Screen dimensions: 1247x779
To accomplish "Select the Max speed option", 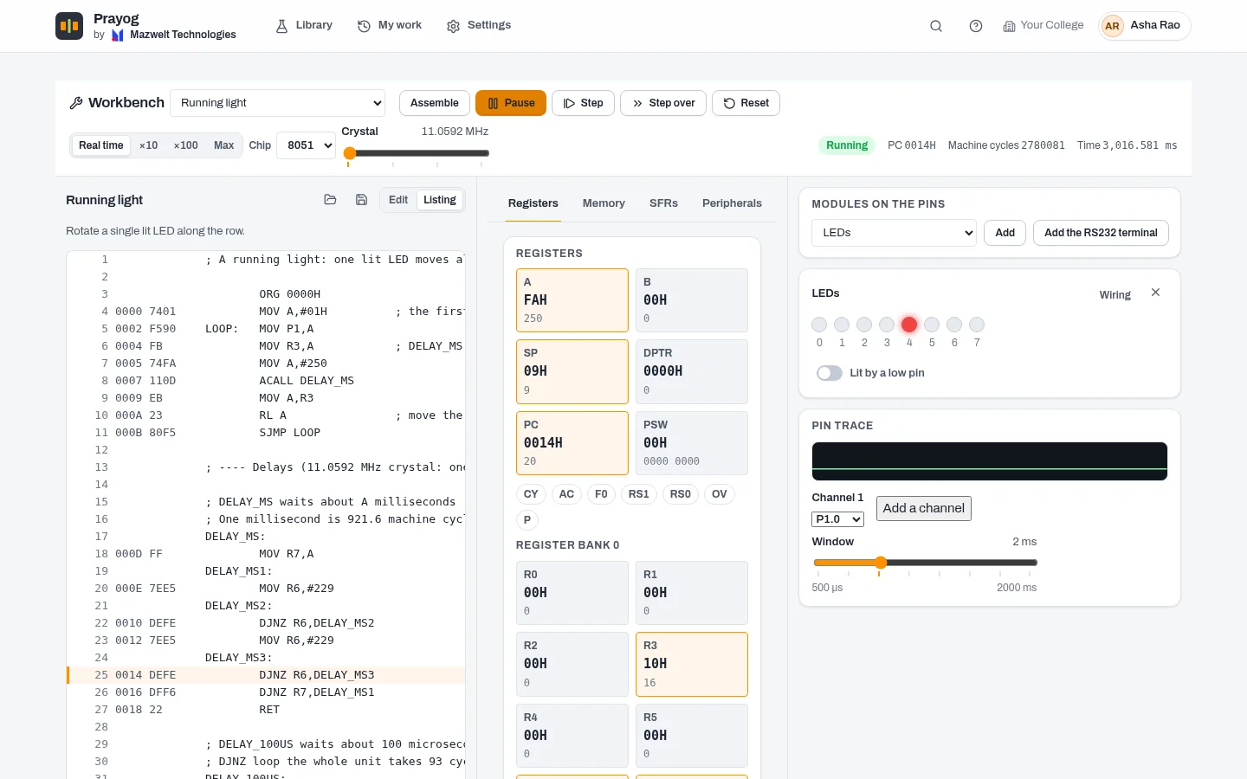I will [223, 145].
